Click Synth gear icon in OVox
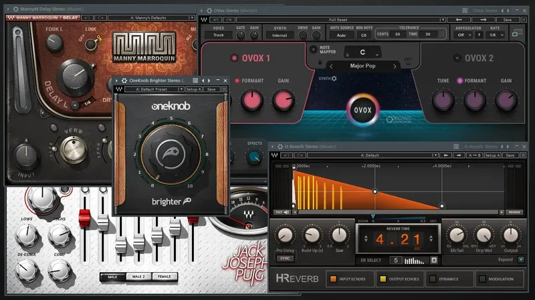Image resolution: width=535 pixels, height=300 pixels. click(x=334, y=79)
